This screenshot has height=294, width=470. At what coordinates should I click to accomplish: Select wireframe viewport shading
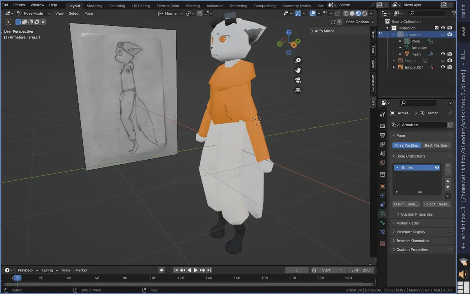tap(346, 13)
